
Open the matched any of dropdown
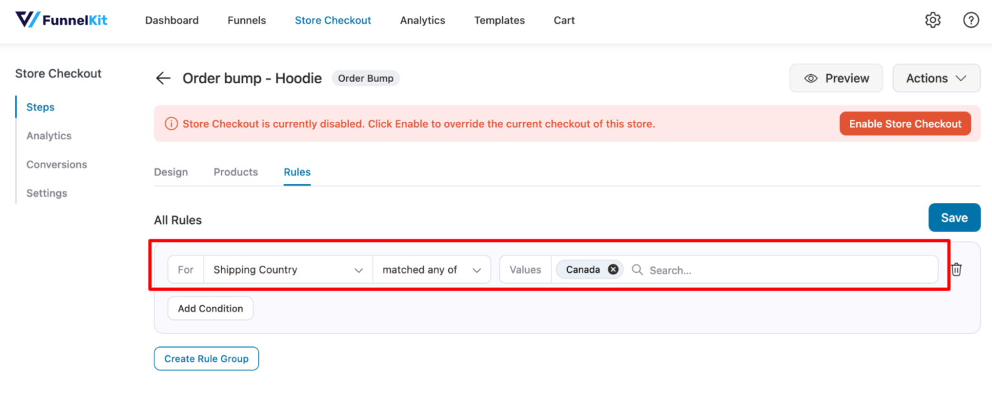[x=431, y=269]
